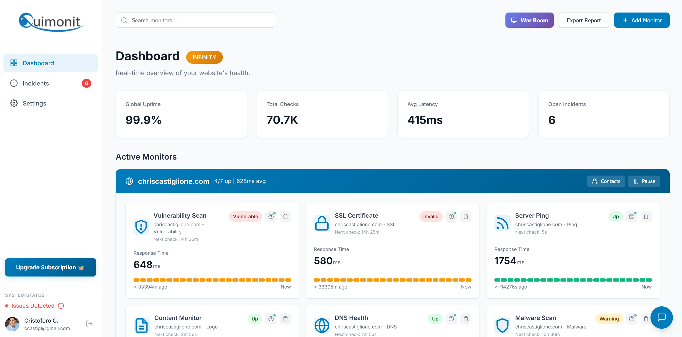The image size is (682, 337).
Task: Click the Upgrade Subscription button
Action: (x=50, y=267)
